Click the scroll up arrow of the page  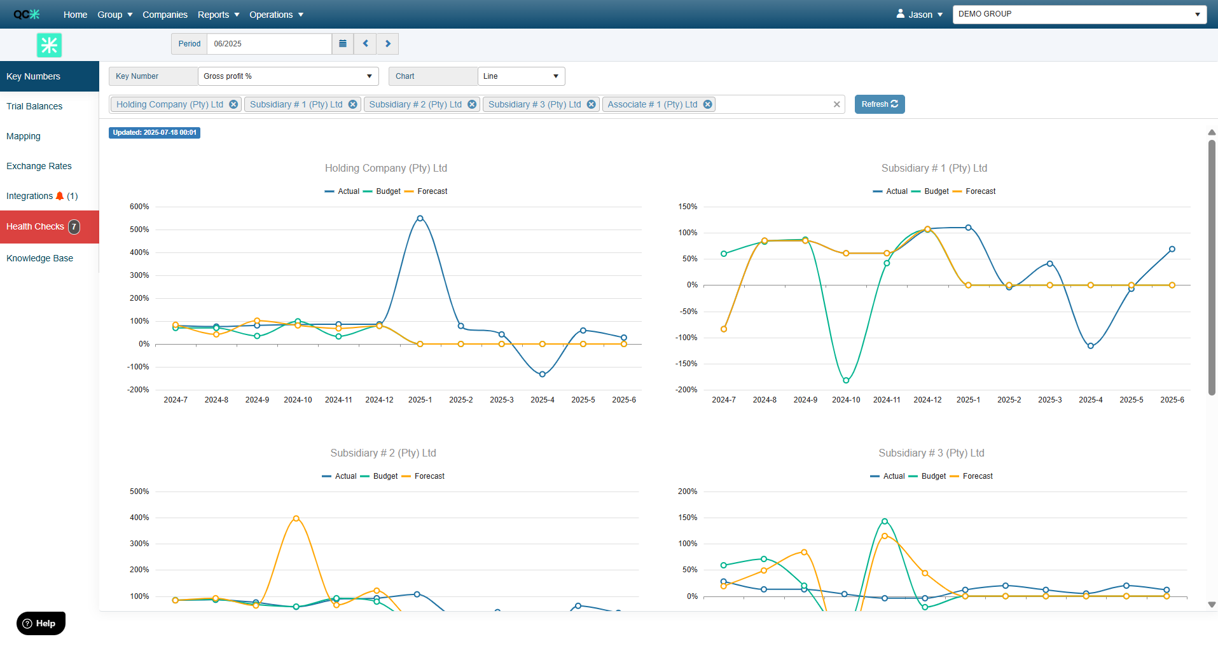click(1212, 132)
